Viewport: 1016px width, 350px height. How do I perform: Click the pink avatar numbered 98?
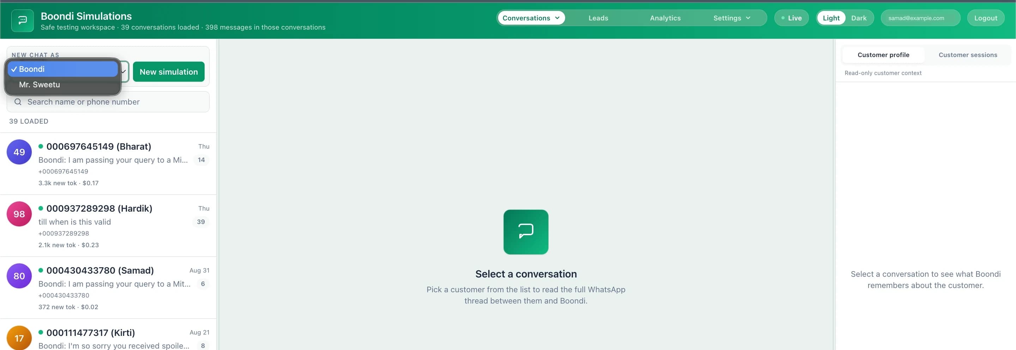coord(19,214)
